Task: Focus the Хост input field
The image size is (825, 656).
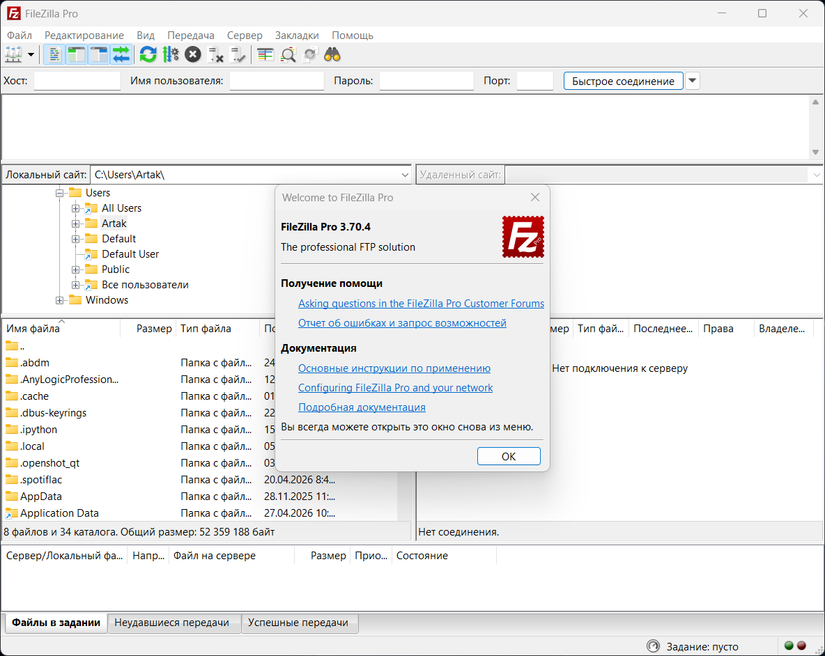Action: click(x=77, y=81)
